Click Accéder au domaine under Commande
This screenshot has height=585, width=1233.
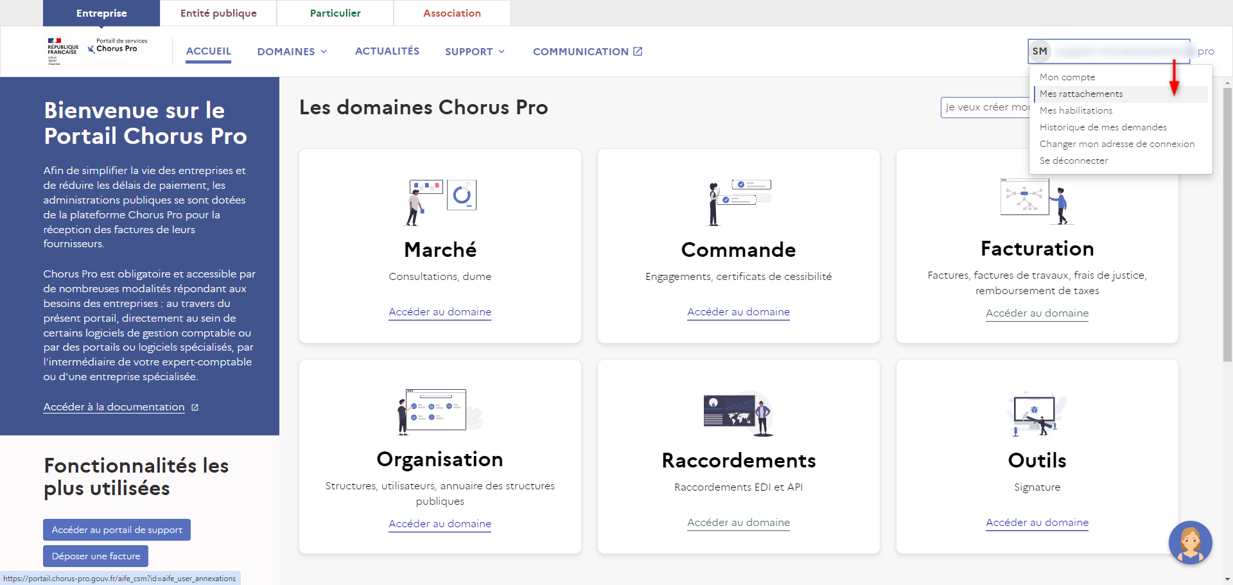739,312
